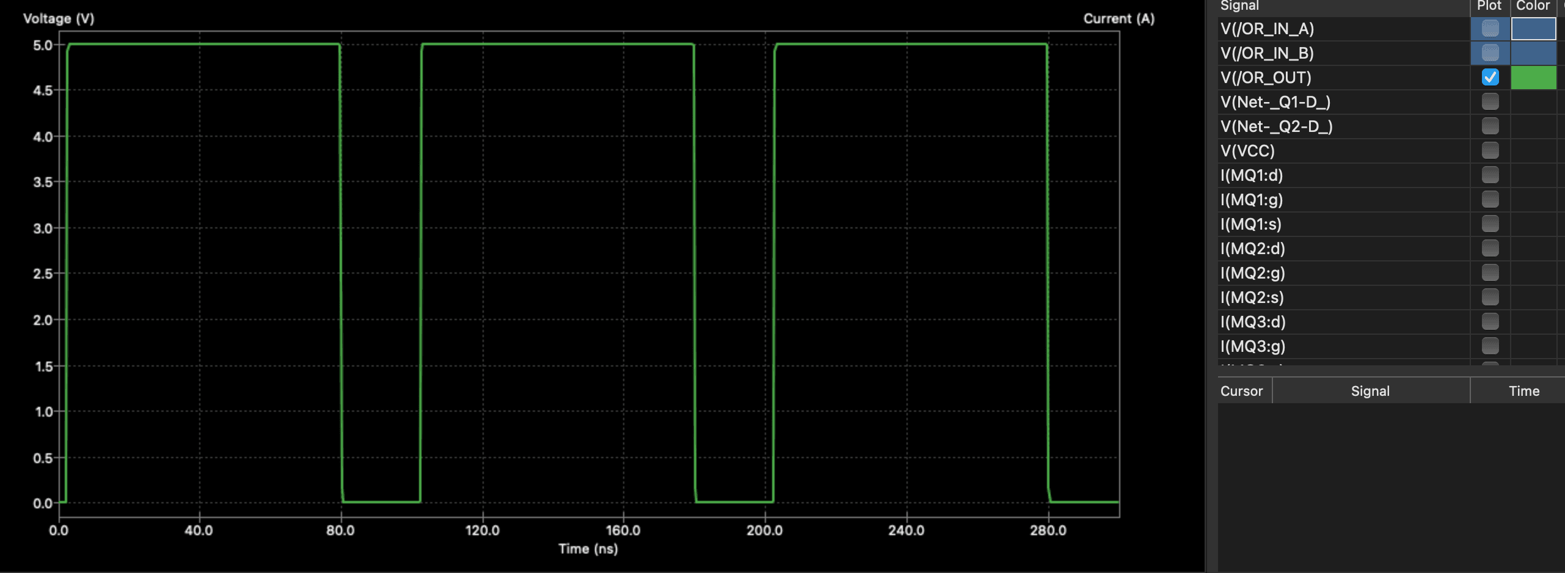Screen dimensions: 1565x573
Task: Click the Plot column header
Action: coord(1489,6)
